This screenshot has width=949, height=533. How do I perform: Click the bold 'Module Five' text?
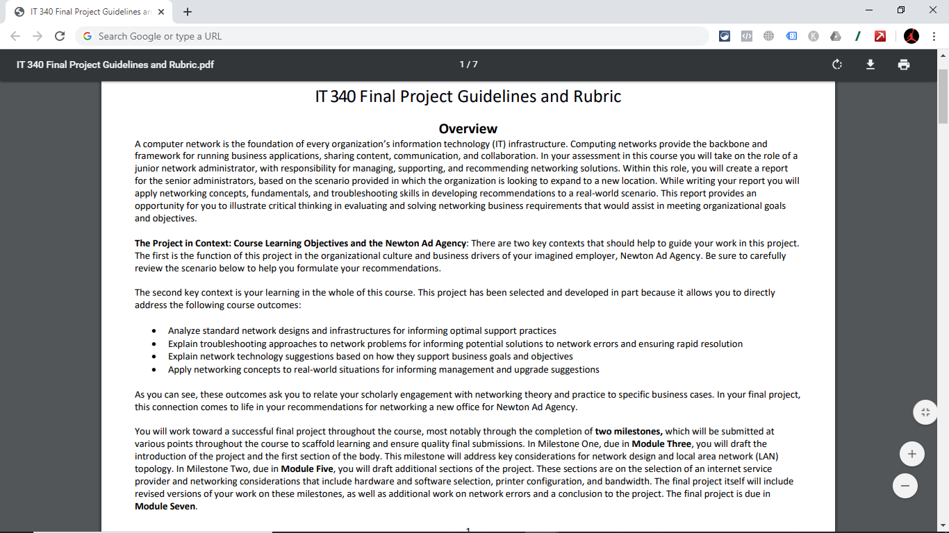click(306, 468)
